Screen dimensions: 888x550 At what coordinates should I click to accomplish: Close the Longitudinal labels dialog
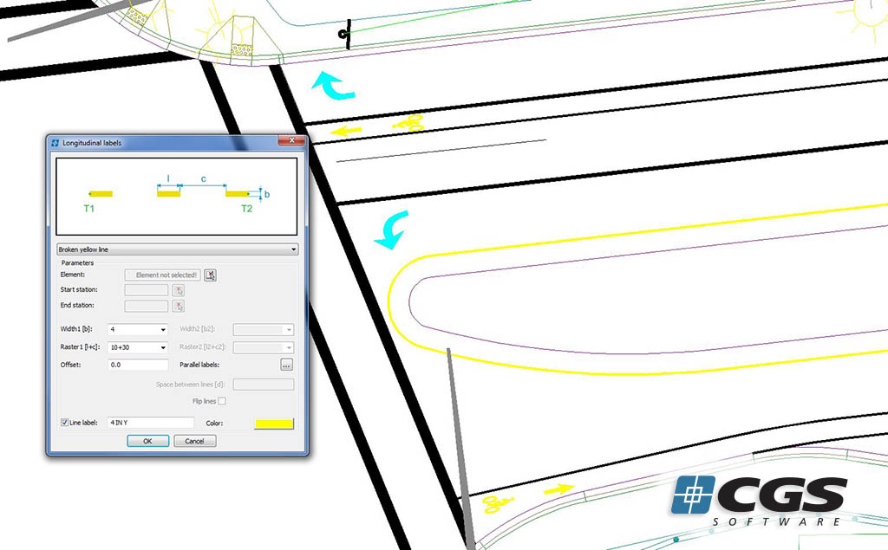(291, 140)
